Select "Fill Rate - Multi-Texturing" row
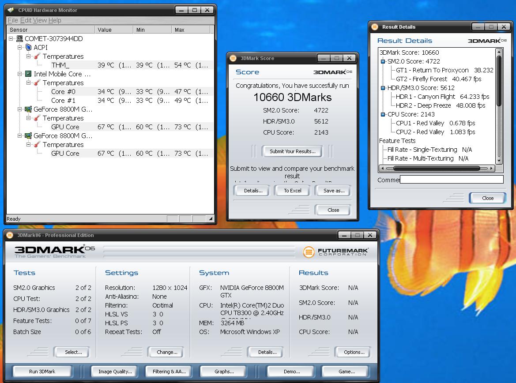The height and width of the screenshot is (383, 516). pyautogui.click(x=428, y=158)
